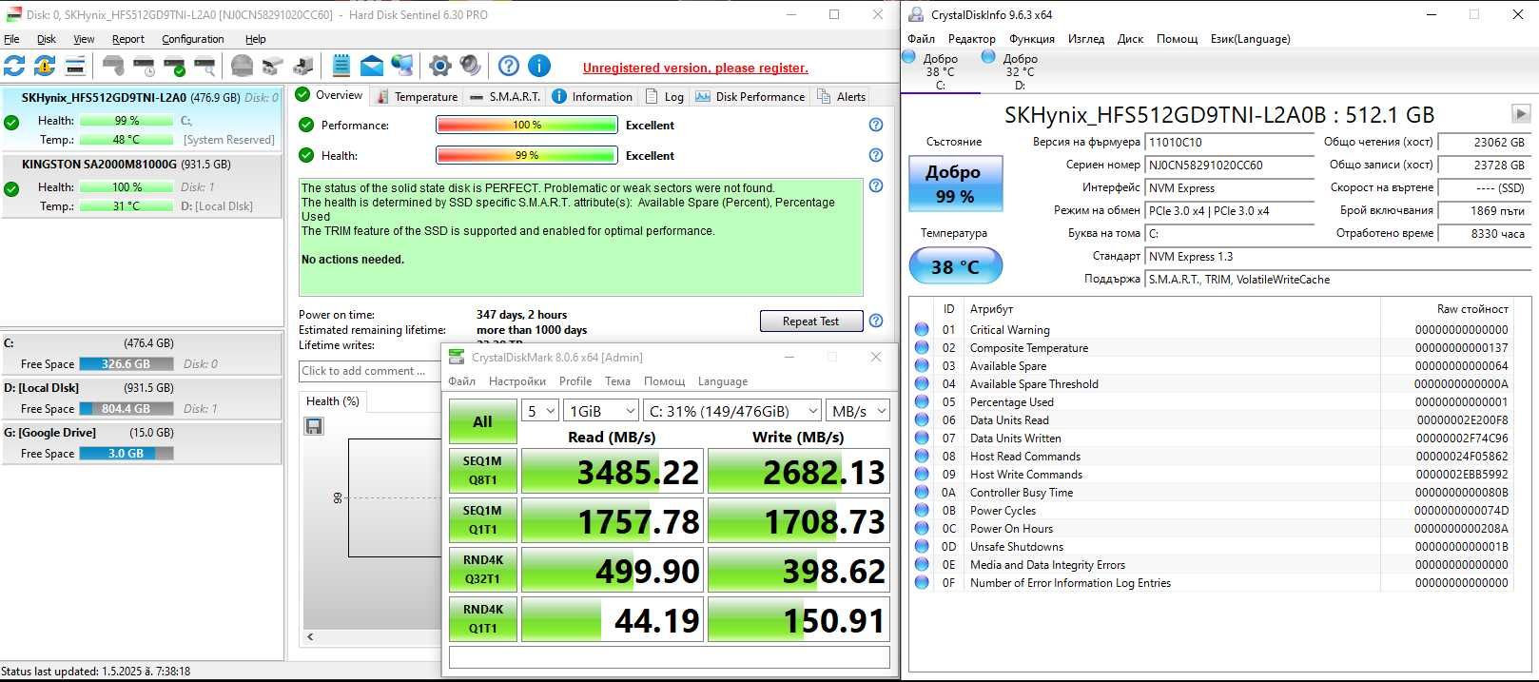
Task: Click the question mark help toolbar icon
Action: click(509, 66)
